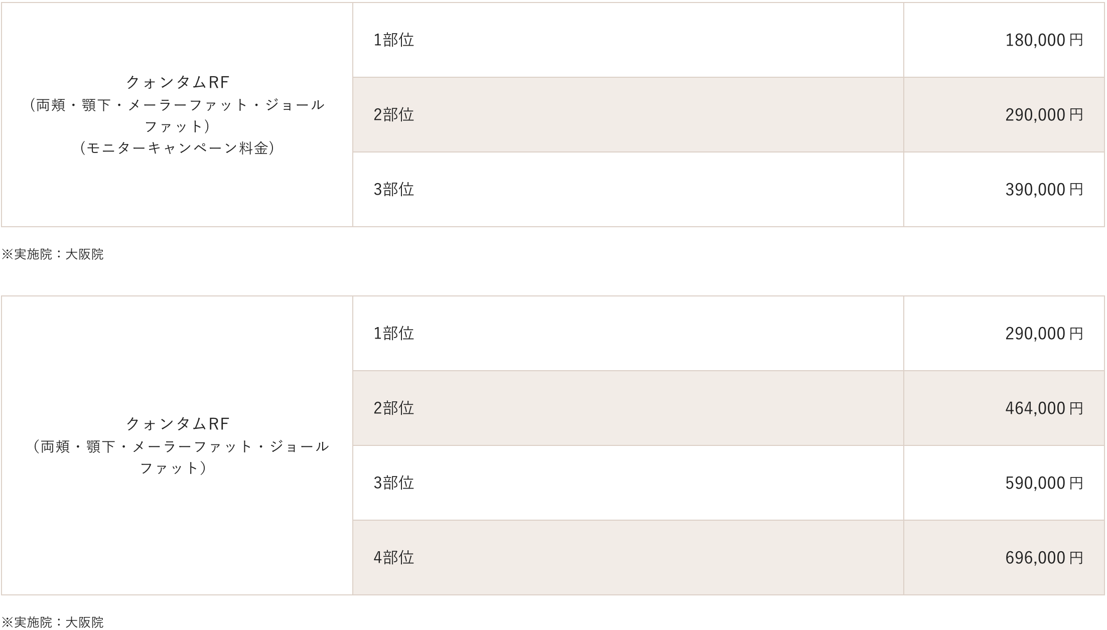This screenshot has width=1107, height=630.
Task: Click the 290,000円 price in the lower table
Action: point(1044,334)
